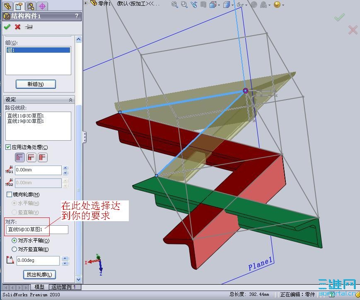
Task: Enable 镜向轮廓(M) checkbox
Action: point(9,195)
